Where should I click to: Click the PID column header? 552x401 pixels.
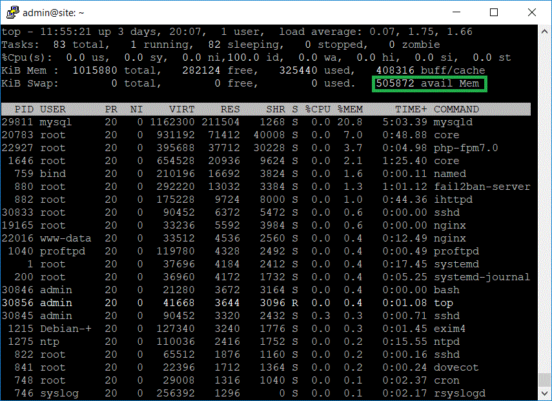coord(24,109)
